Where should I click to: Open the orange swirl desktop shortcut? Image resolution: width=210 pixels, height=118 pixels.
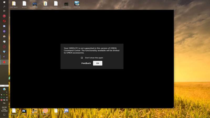[45, 112]
